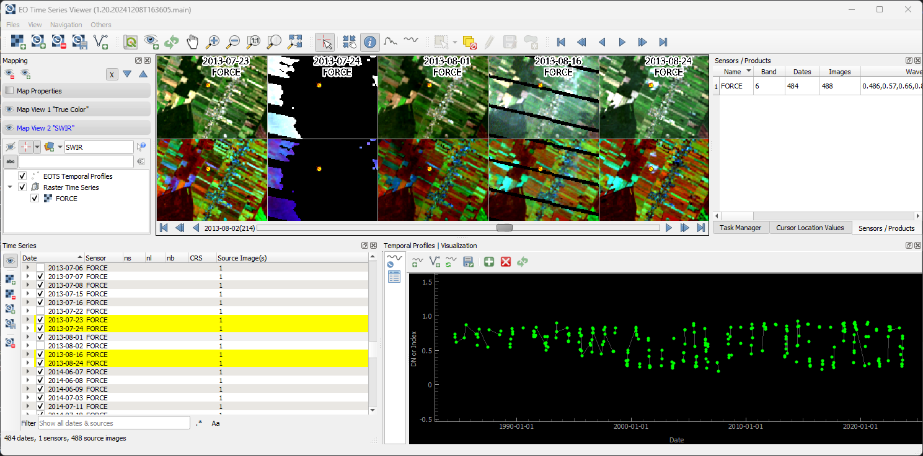Uncheck the FORCE layer checkbox in layer tree
This screenshot has height=456, width=923.
(x=35, y=199)
